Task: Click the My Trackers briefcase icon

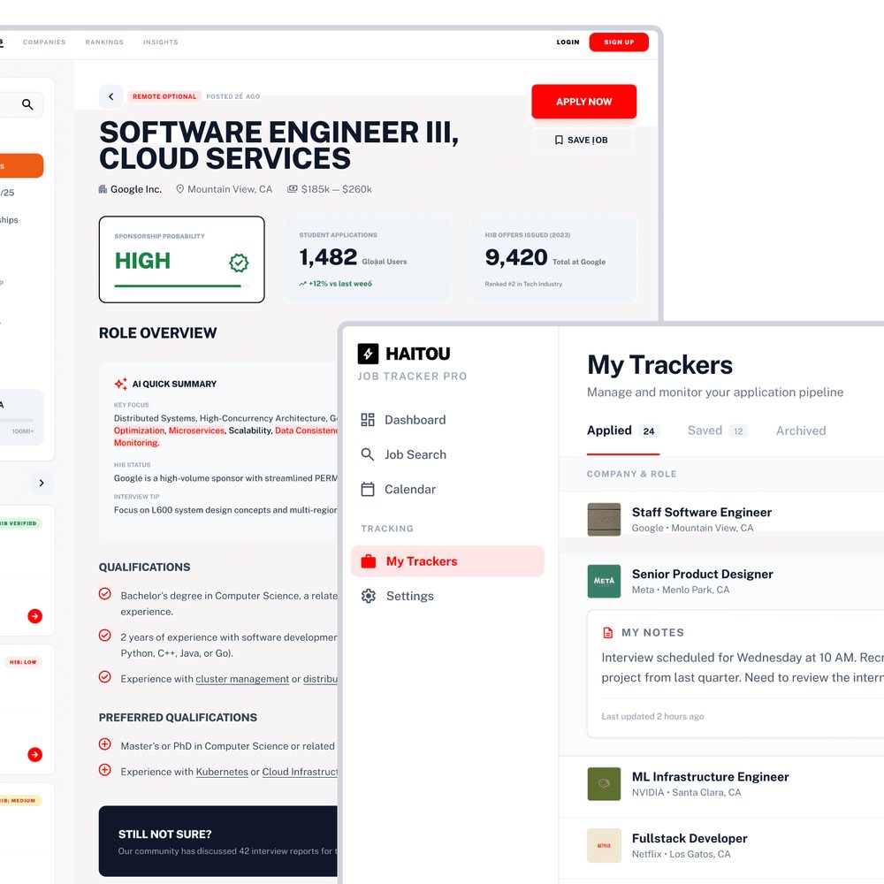Action: point(369,561)
